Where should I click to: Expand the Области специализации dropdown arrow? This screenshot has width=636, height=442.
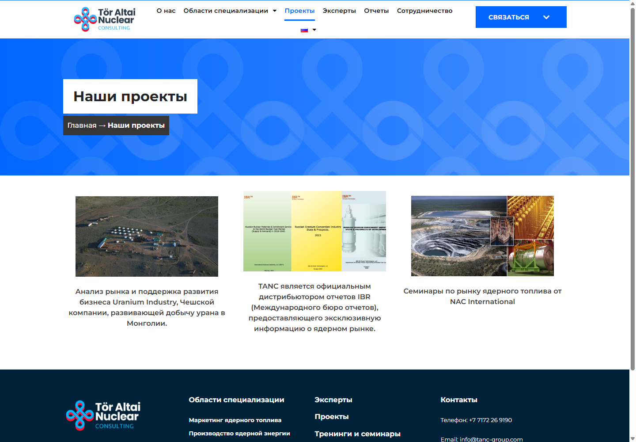[x=275, y=11]
